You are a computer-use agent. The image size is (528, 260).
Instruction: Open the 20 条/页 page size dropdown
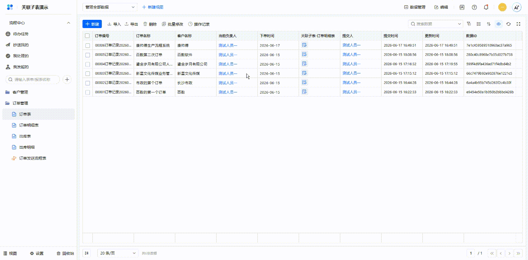(118, 253)
